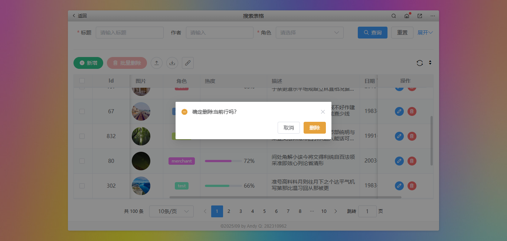Open the ellipsis more-options menu in the header
507x241 pixels.
432,16
